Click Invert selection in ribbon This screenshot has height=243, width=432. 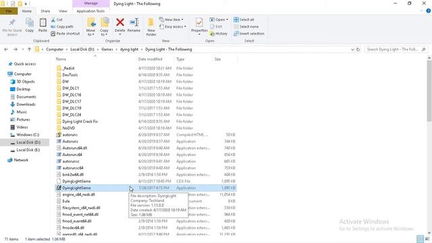(x=249, y=34)
